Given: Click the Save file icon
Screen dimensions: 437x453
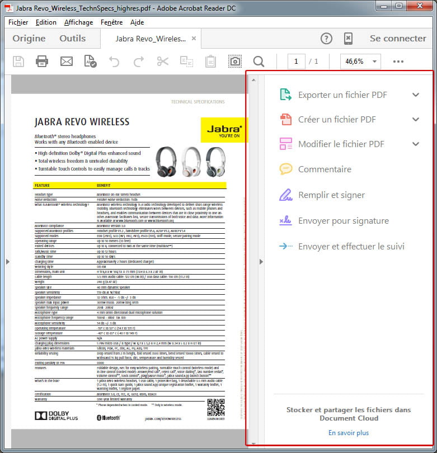Looking at the screenshot, I should pyautogui.click(x=18, y=62).
